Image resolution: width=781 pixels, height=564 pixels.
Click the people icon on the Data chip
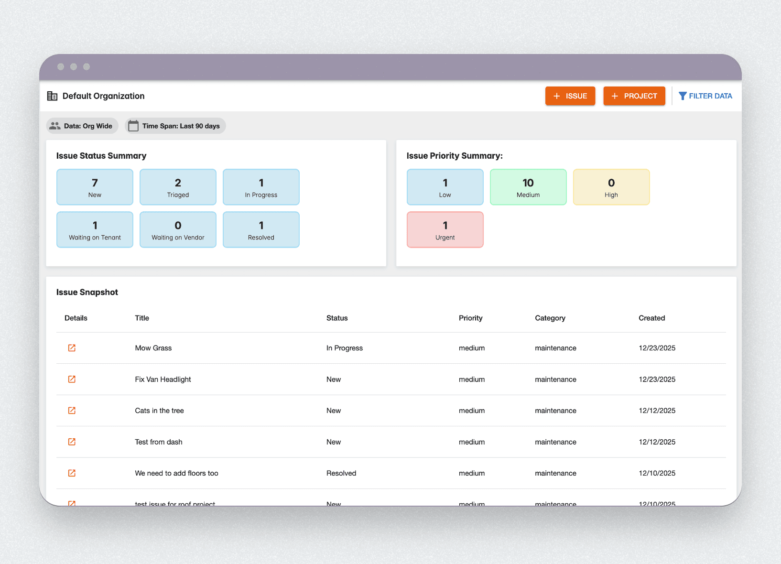(54, 126)
